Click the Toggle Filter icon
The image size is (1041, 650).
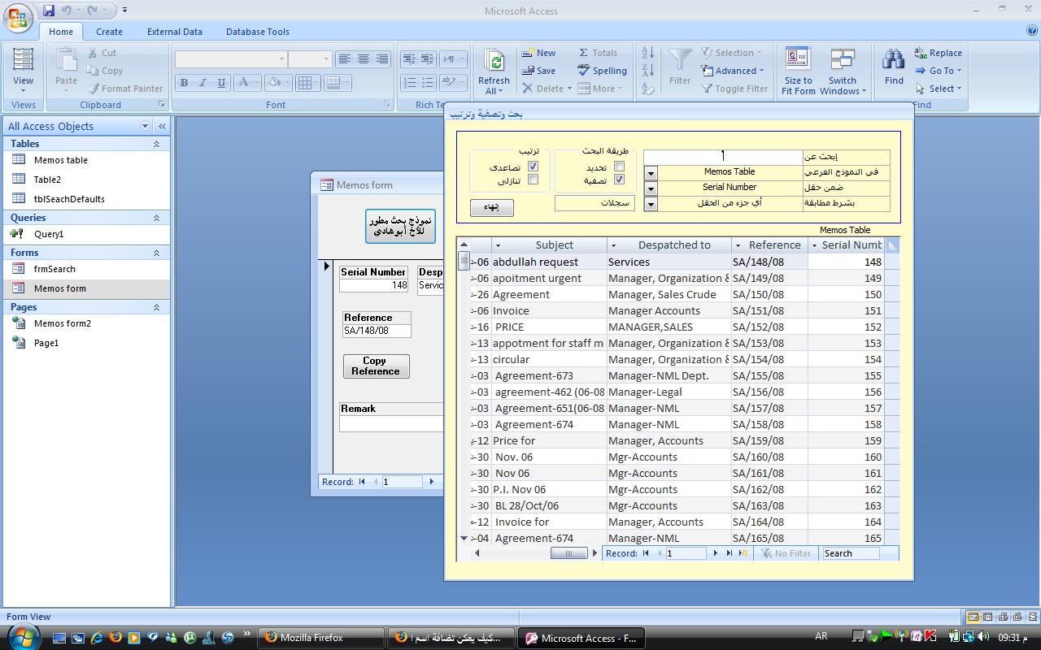click(705, 89)
